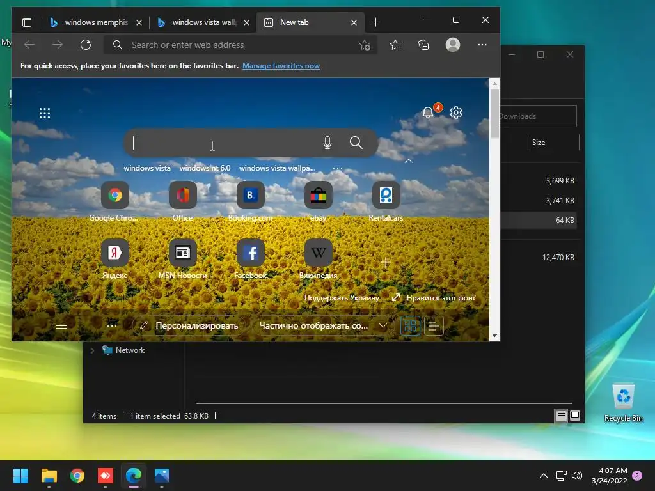
Task: Switch feed to list view
Action: tap(434, 325)
